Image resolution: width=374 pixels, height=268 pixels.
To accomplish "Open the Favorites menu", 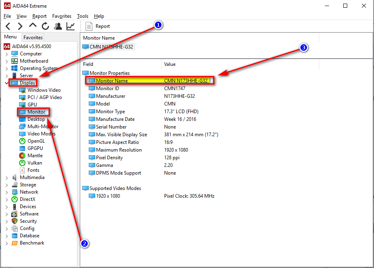I will pos(62,16).
